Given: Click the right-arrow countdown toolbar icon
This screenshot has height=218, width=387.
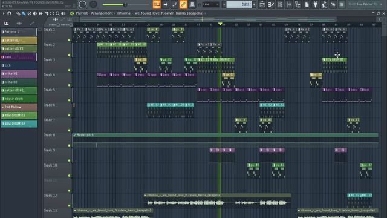Looking at the screenshot, I should [x=165, y=4].
